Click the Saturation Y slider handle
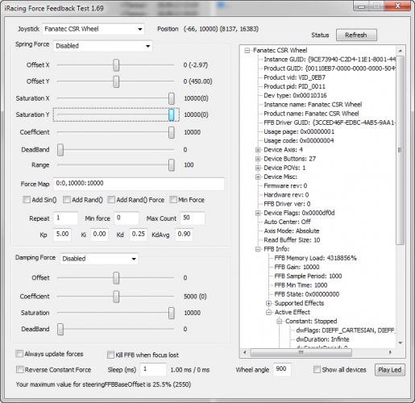Screen dimensions: 415x403 click(172, 114)
